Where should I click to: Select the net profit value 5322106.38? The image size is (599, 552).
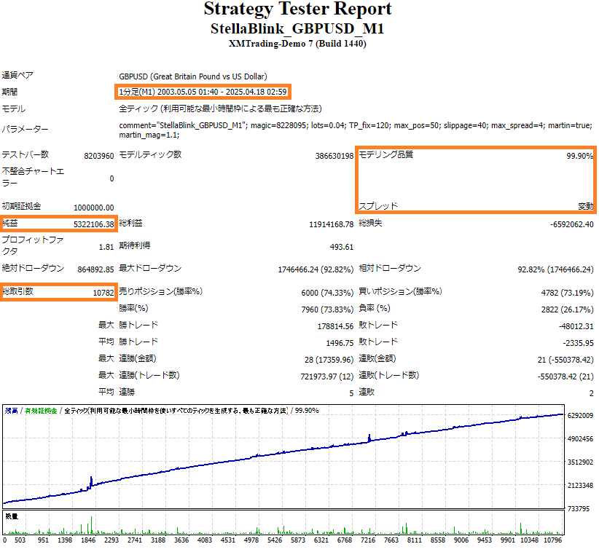click(x=93, y=224)
